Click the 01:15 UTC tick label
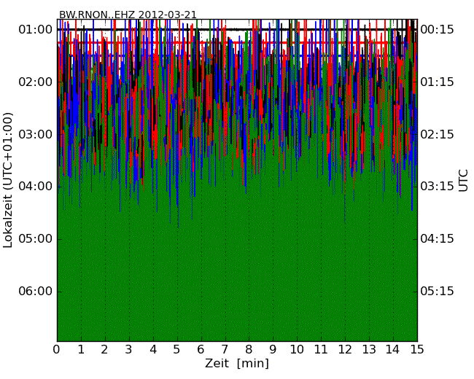 (437, 82)
